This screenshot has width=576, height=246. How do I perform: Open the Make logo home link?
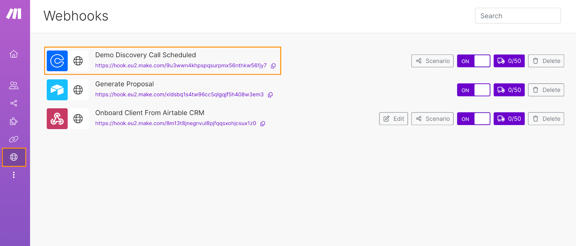(14, 14)
